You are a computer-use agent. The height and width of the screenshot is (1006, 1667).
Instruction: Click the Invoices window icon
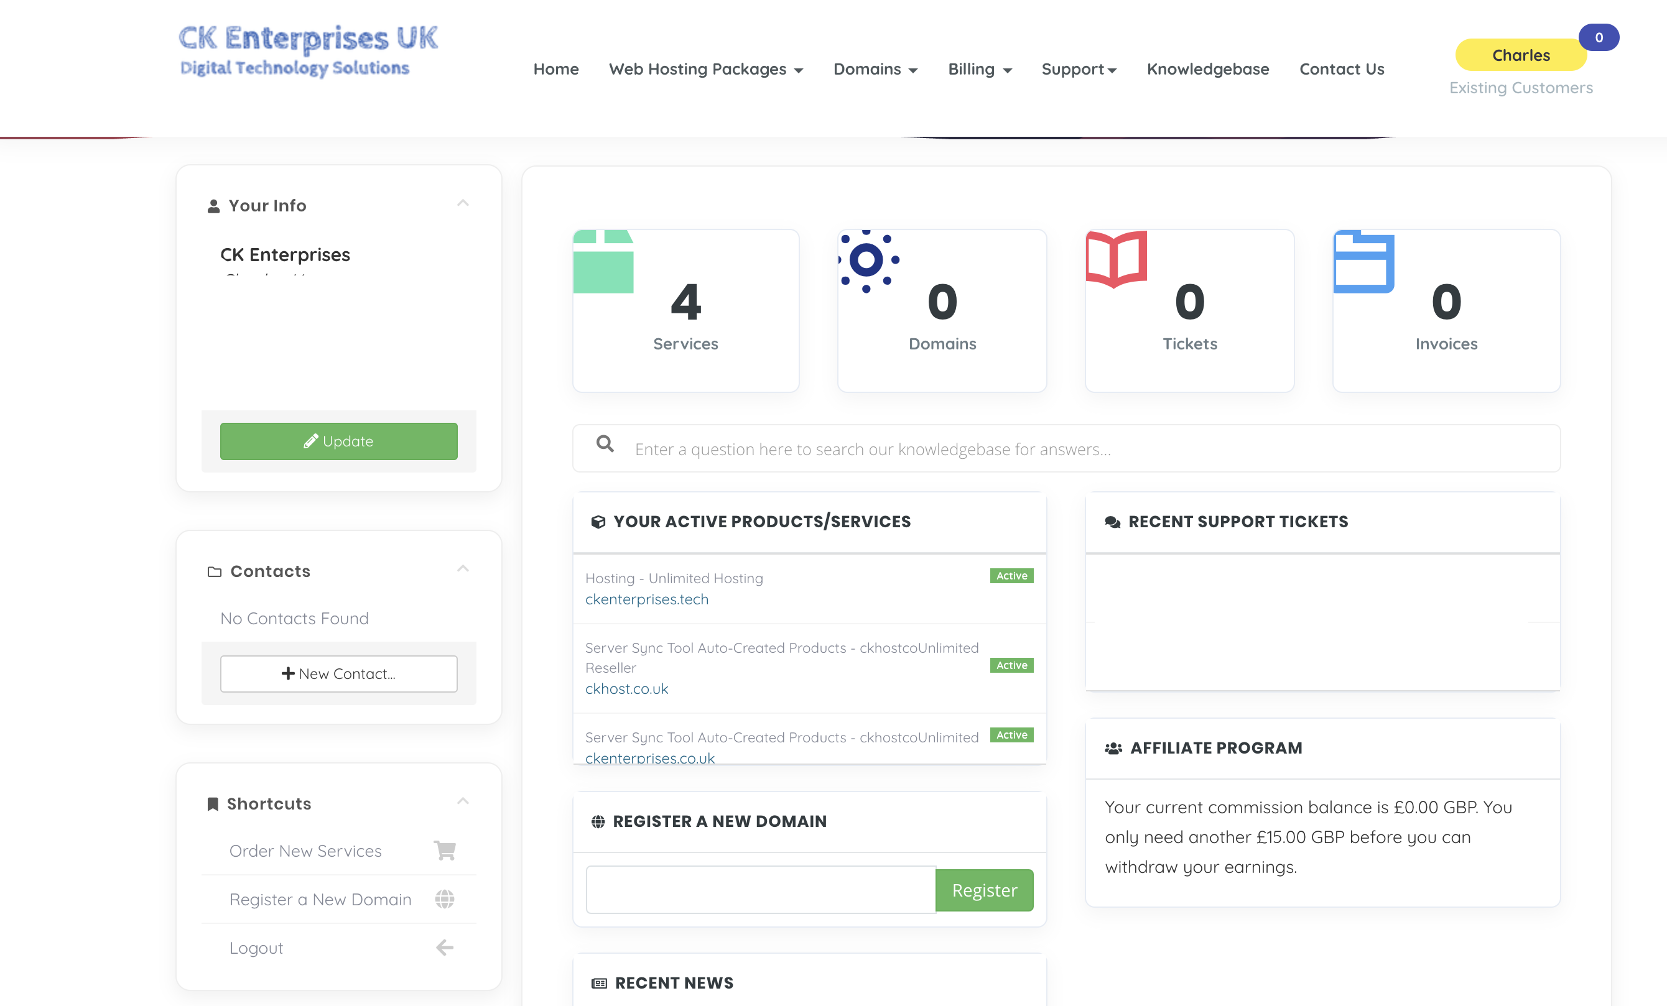1363,262
